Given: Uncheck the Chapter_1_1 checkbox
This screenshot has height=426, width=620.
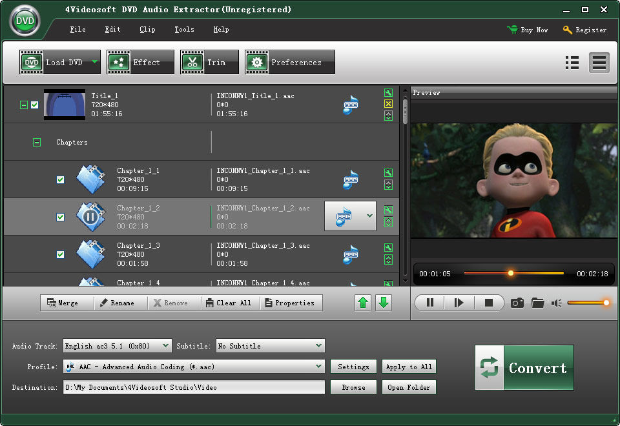Looking at the screenshot, I should pos(60,180).
